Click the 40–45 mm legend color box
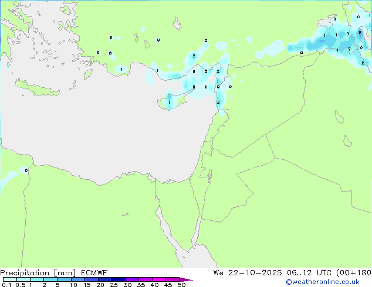 (x=159, y=279)
